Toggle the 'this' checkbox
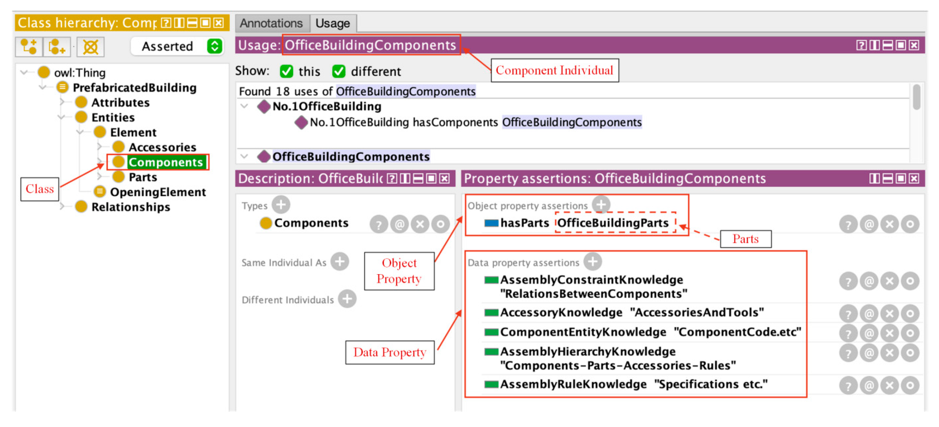The height and width of the screenshot is (427, 939). click(x=287, y=71)
